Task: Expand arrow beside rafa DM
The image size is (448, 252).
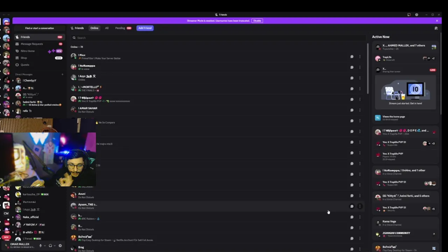Action: (13, 111)
